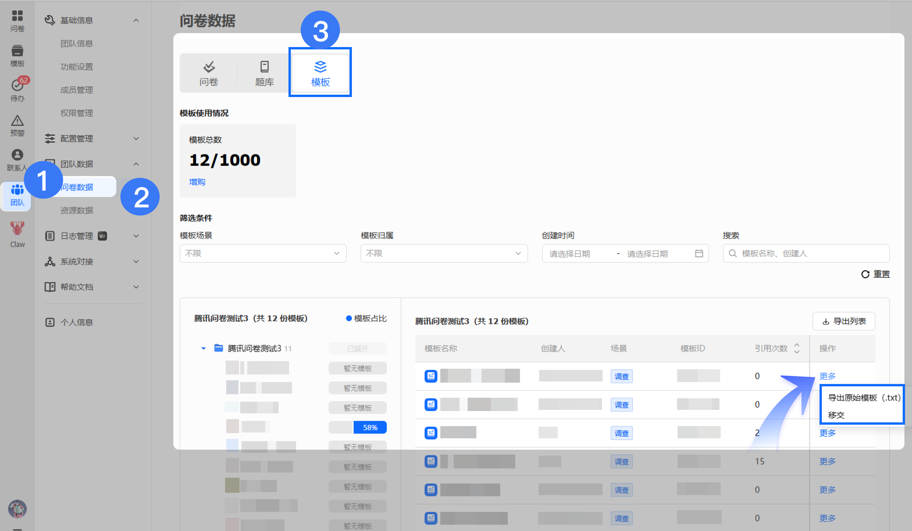Click the user avatar at bottom left
The image size is (912, 531).
17,509
